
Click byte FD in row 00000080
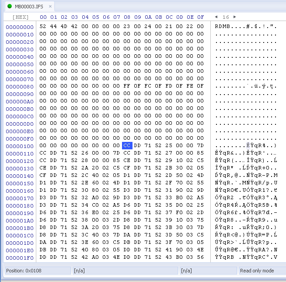click(169, 86)
